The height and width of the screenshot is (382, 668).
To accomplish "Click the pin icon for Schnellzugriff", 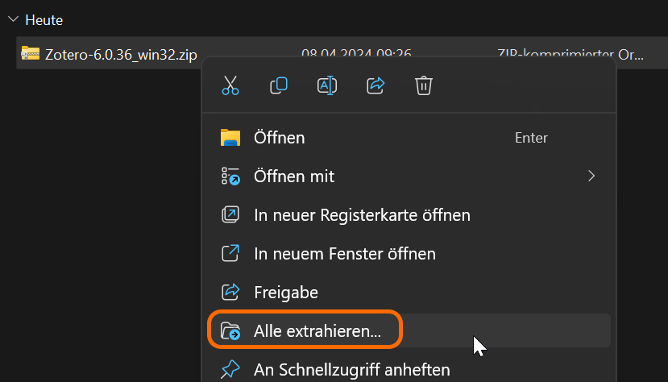I will 230,370.
